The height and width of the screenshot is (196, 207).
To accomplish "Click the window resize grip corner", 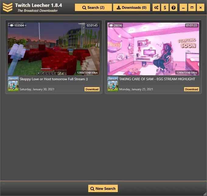I will coord(205,194).
